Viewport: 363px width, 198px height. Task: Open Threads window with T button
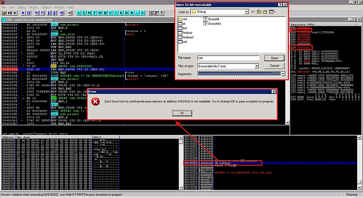pos(95,13)
